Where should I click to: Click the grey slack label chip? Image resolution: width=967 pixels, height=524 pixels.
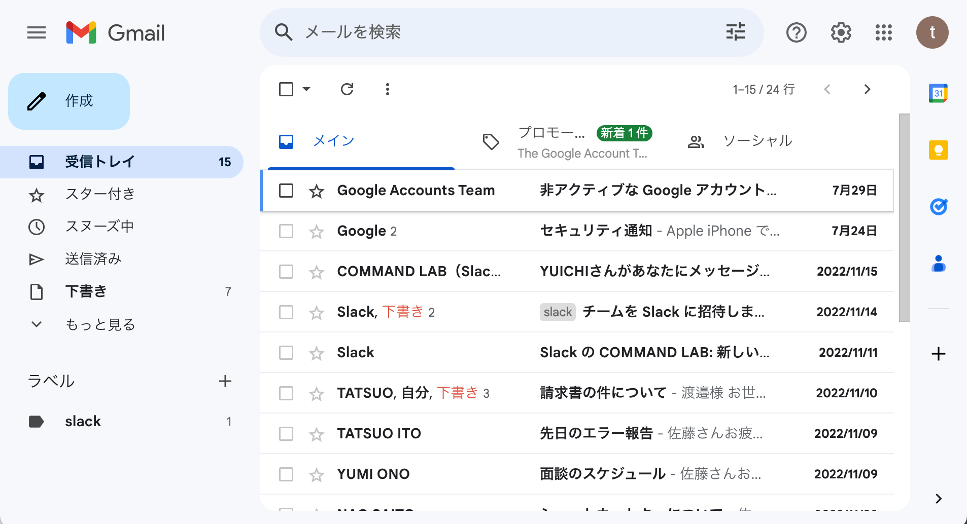pos(558,312)
